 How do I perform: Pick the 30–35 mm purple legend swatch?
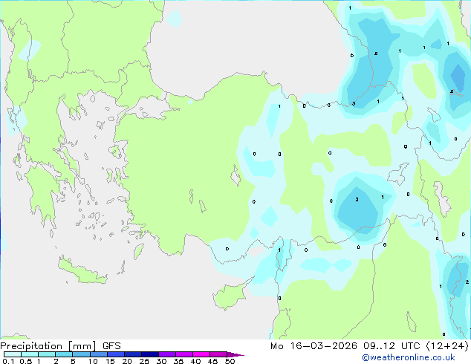tap(167, 354)
